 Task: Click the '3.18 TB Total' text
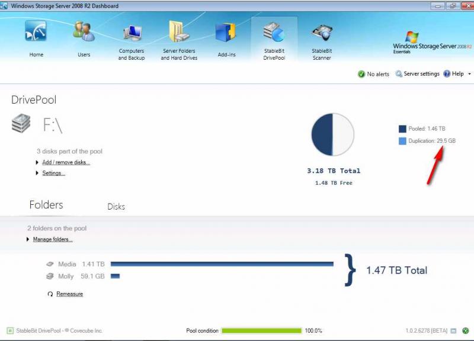334,171
